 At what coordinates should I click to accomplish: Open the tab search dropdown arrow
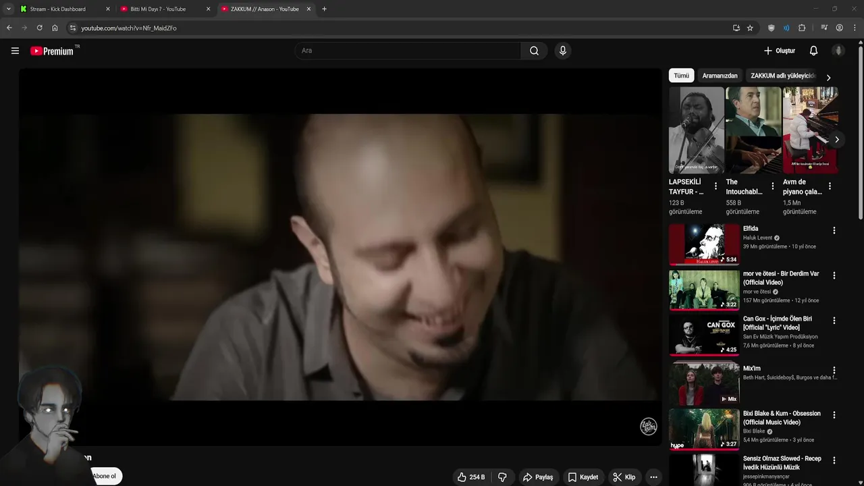pos(8,9)
